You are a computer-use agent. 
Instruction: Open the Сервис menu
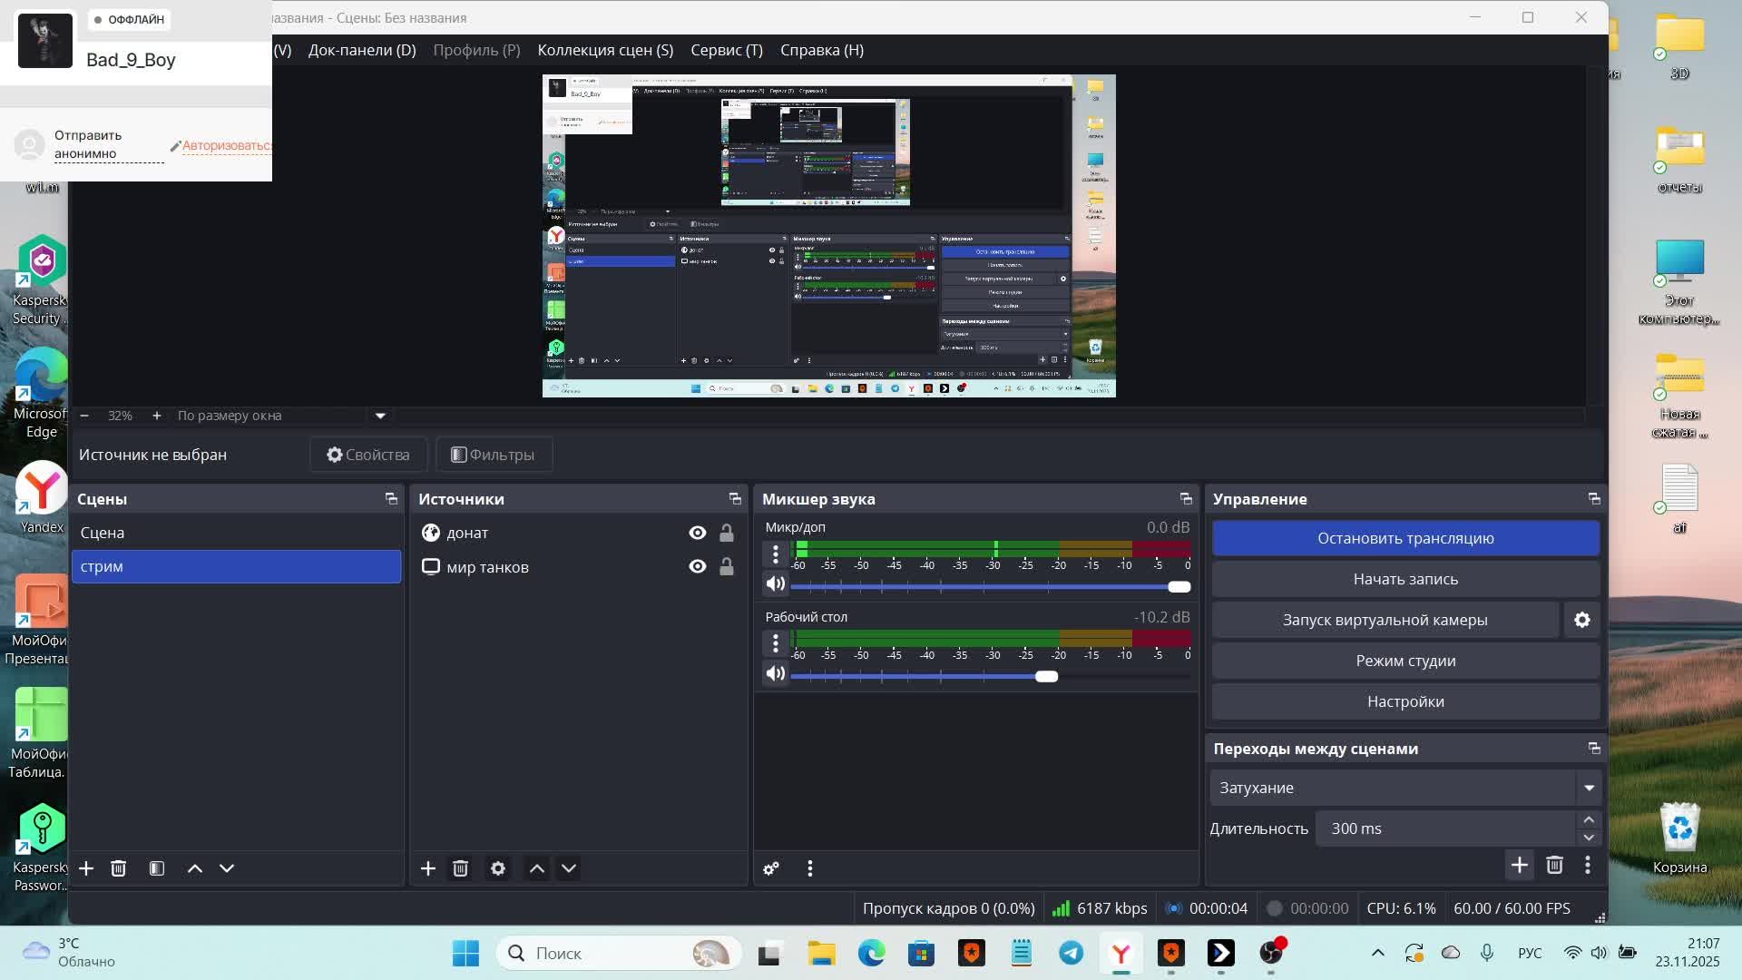(x=726, y=50)
